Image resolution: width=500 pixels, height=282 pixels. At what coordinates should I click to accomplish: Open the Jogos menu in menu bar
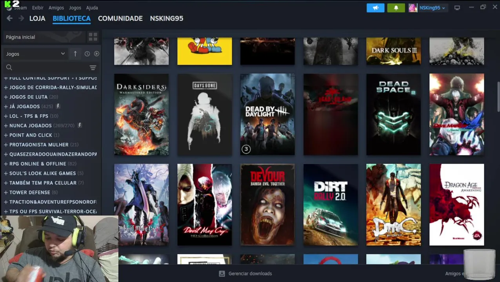pos(75,8)
